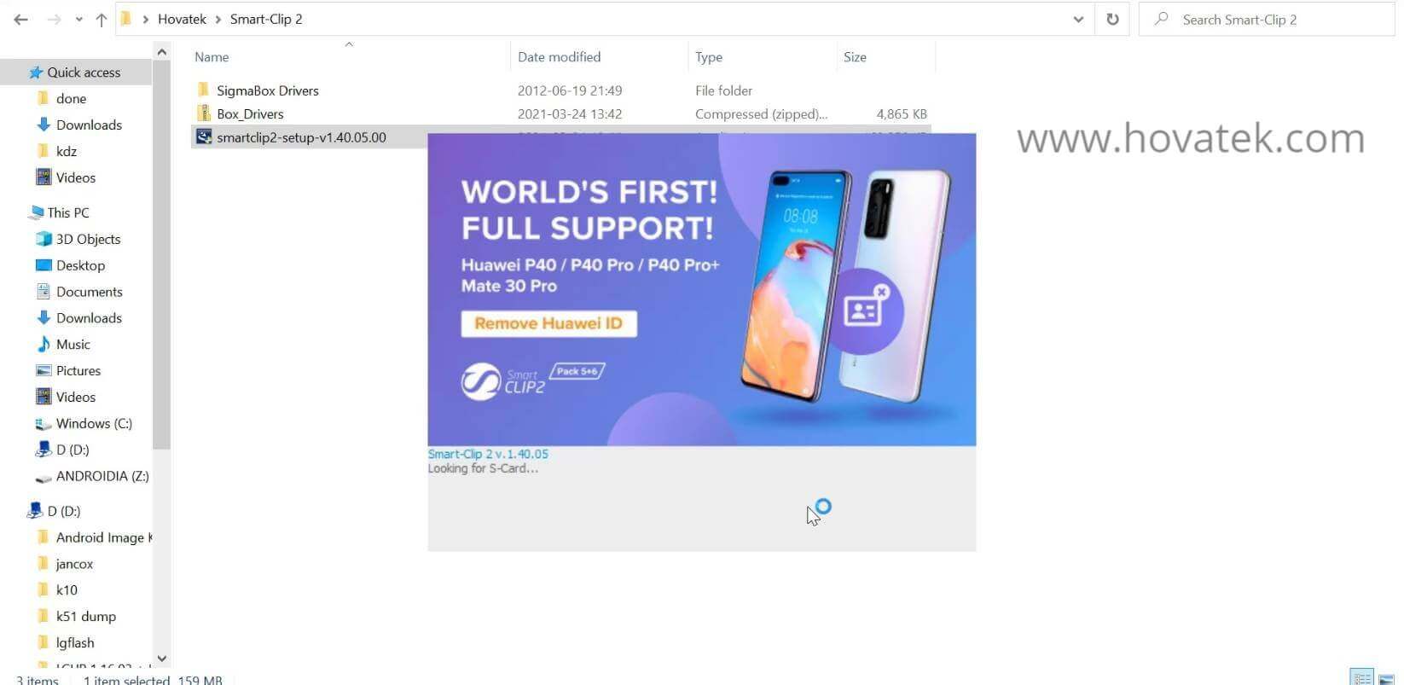Open Windows (C:) drive in sidebar

click(94, 423)
